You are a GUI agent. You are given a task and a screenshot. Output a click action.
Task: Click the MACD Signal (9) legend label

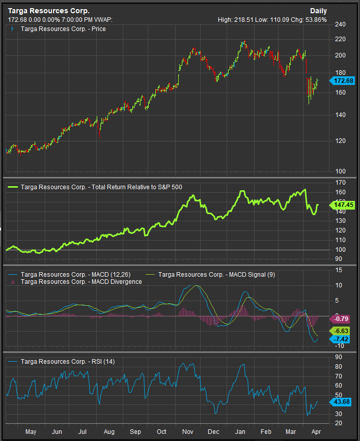(x=217, y=275)
